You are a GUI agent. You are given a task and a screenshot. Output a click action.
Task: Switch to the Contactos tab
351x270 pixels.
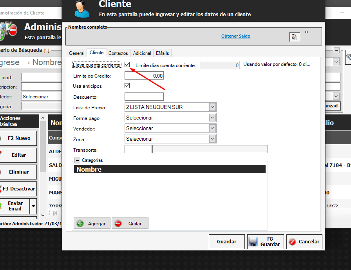(118, 53)
